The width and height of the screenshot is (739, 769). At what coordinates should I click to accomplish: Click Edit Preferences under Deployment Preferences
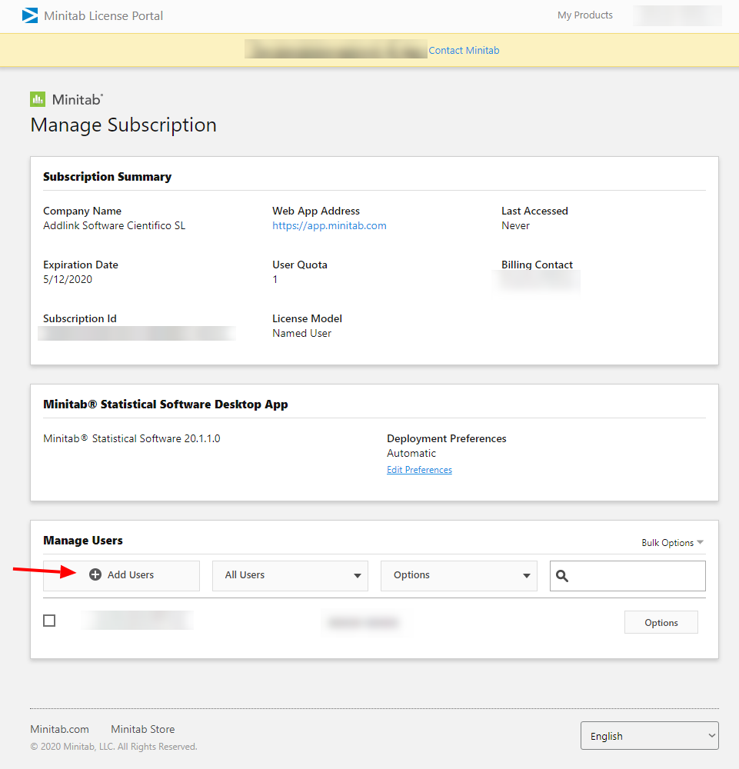pos(419,470)
